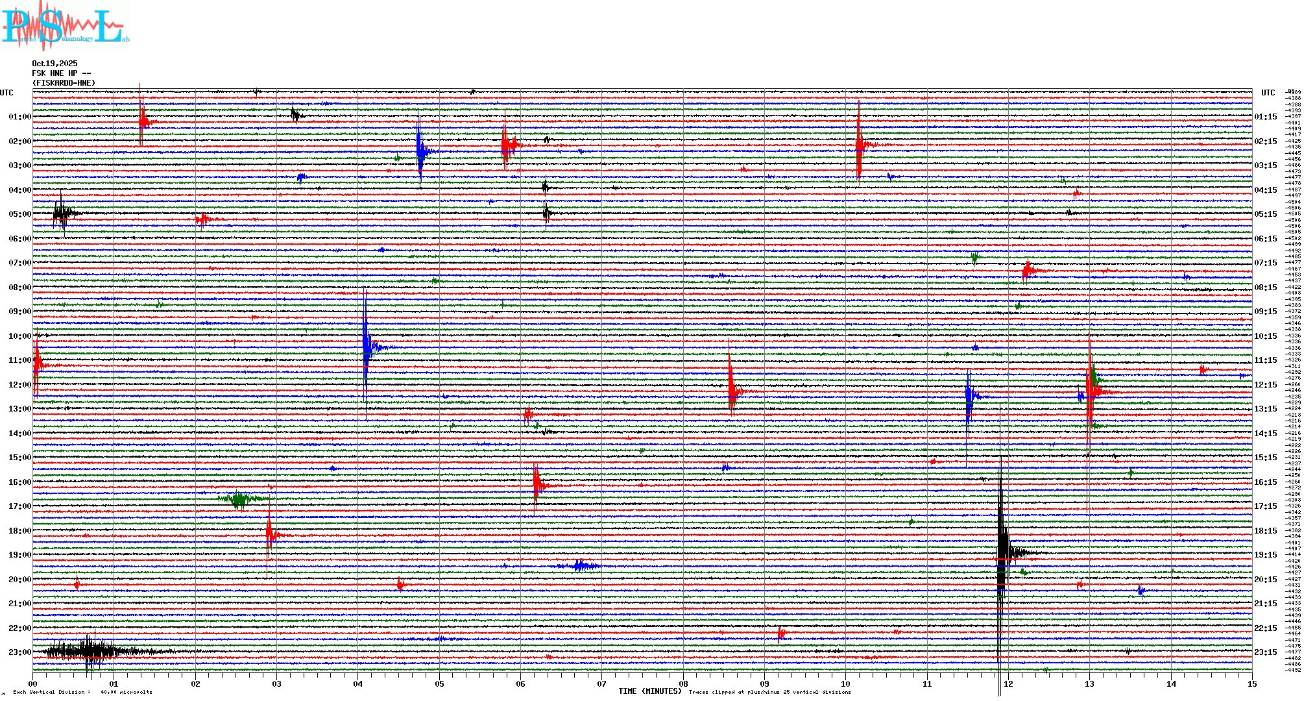This screenshot has height=701, width=1304.
Task: Click the left UTC axis label
Action: (6, 93)
